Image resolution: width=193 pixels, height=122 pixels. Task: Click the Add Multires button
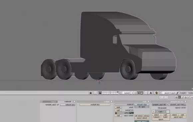pos(95,104)
